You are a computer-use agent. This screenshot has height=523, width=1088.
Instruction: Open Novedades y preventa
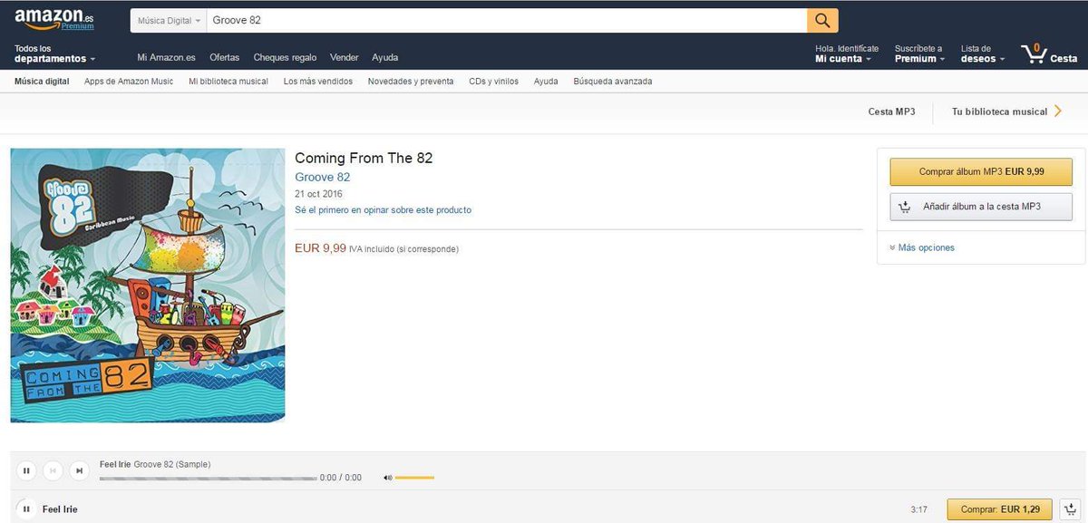[411, 81]
